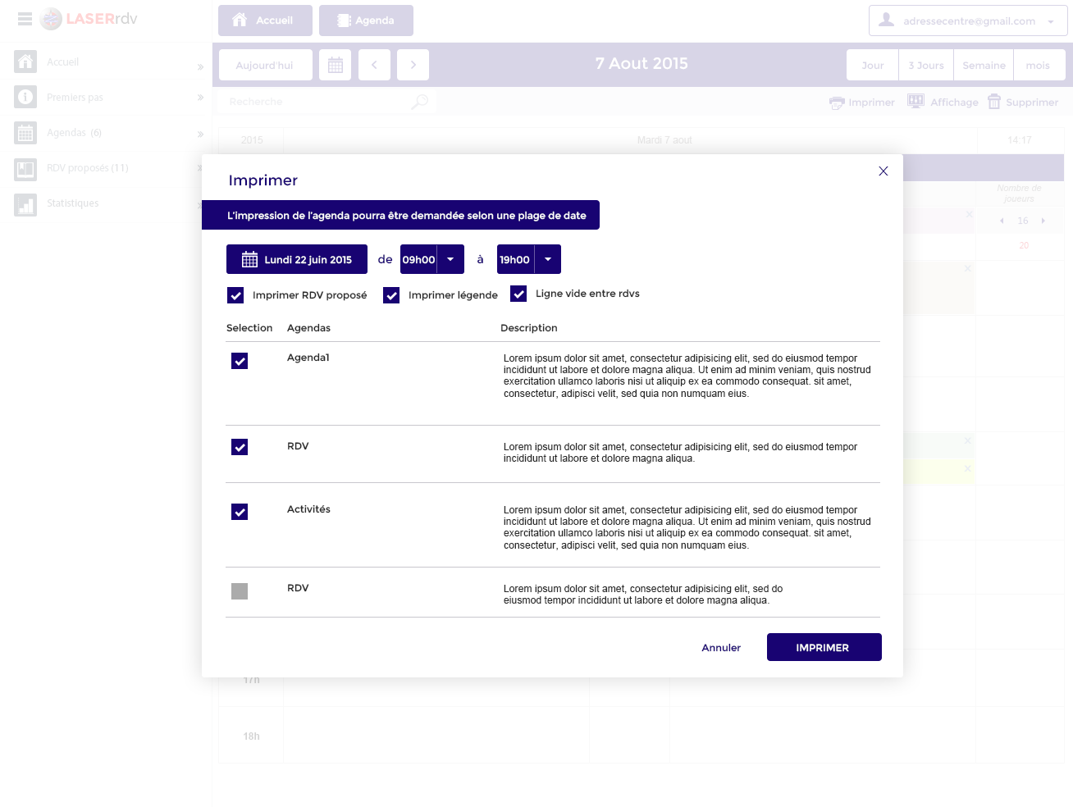Toggle Imprimer RDV proposé checkbox
Viewport: 1073px width, 807px height.
point(235,295)
